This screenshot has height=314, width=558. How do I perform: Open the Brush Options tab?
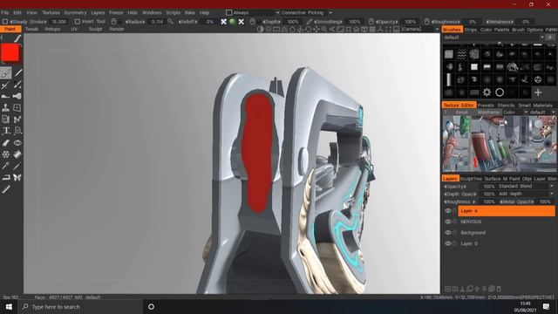527,30
